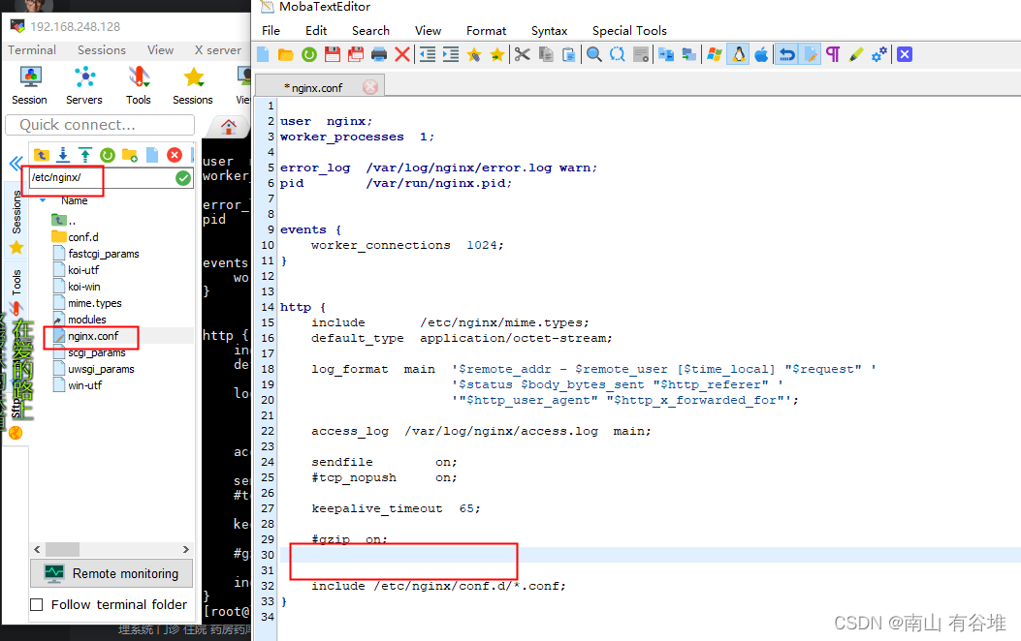Open the Special Tools menu

pyautogui.click(x=629, y=30)
